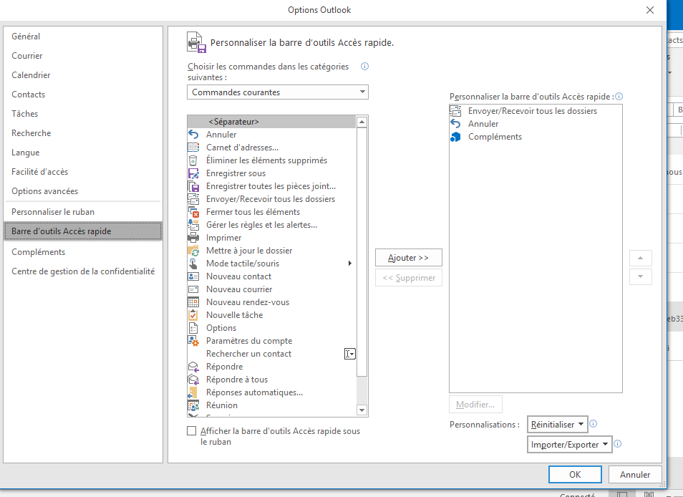The width and height of the screenshot is (683, 497).
Task: Open the Importer/Exporter dropdown
Action: 569,444
